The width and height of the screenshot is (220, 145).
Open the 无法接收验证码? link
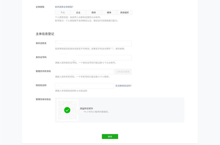click(x=123, y=86)
